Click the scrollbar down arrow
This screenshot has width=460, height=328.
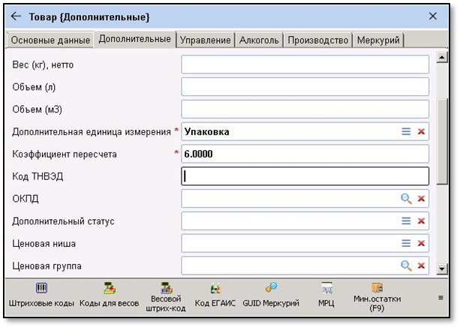point(442,269)
